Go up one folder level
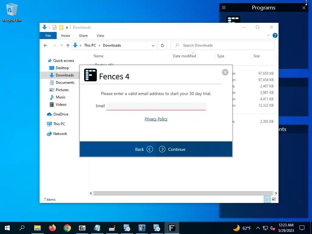Image resolution: width=312 pixels, height=234 pixels. pos(68,46)
